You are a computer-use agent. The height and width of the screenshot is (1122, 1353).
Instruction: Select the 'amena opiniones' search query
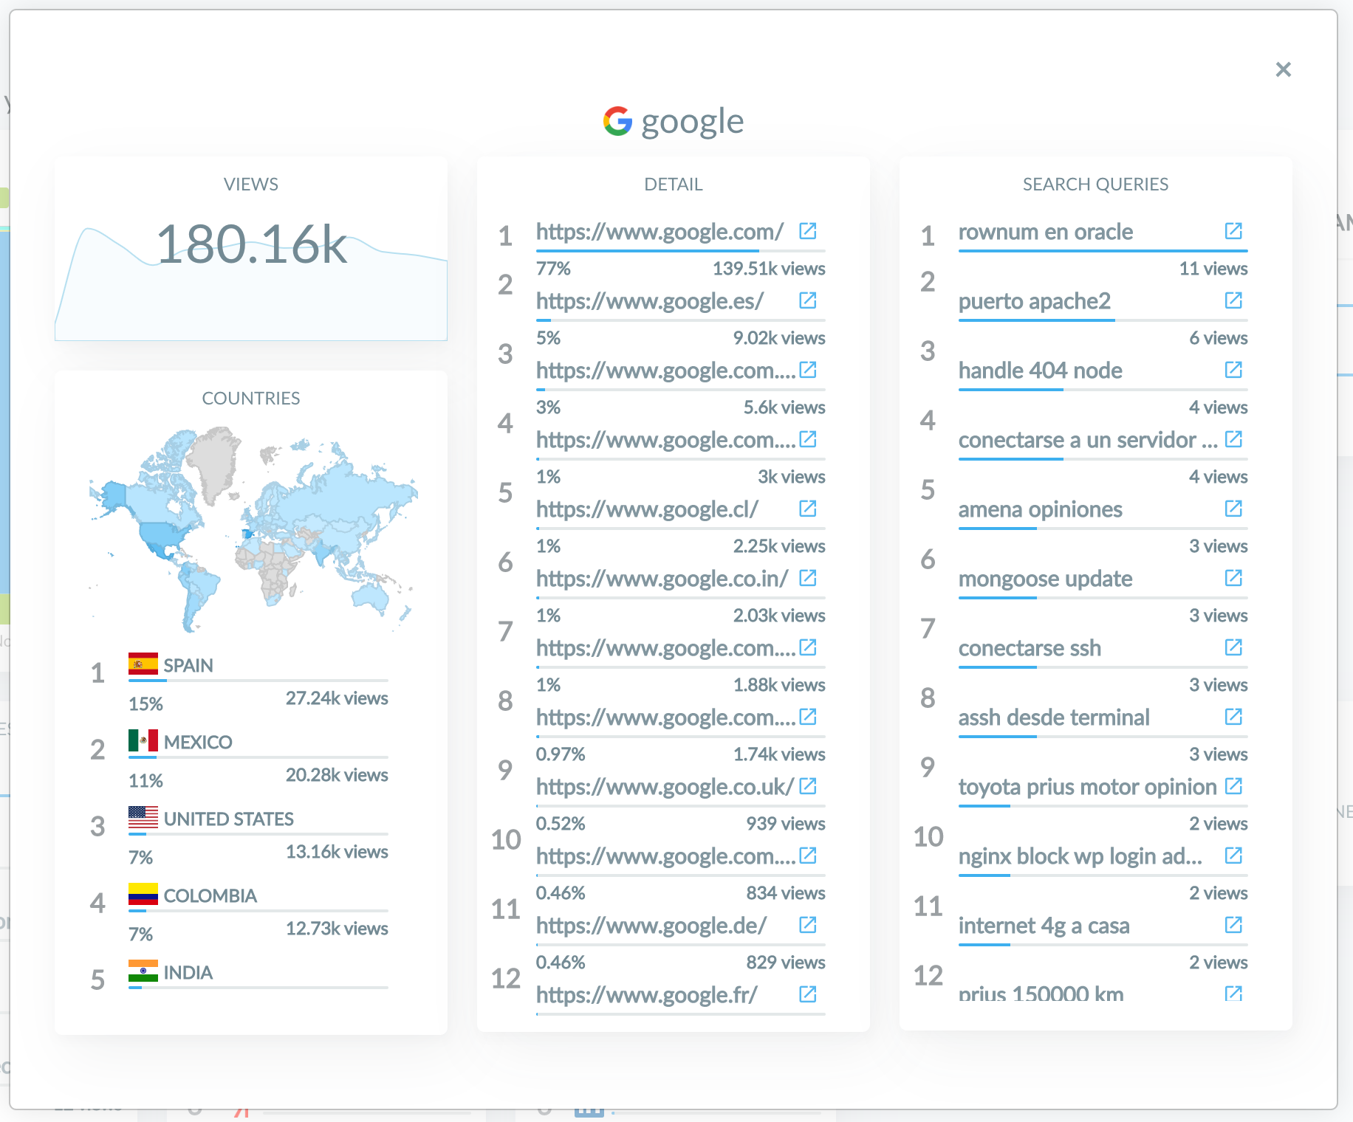click(1040, 509)
